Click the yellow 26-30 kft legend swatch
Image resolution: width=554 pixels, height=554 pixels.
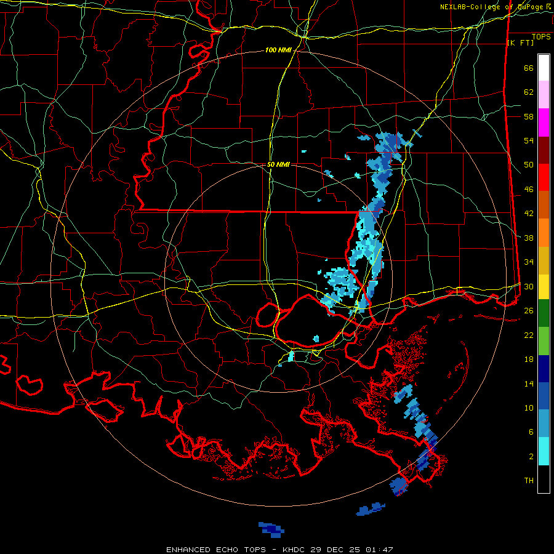(544, 287)
